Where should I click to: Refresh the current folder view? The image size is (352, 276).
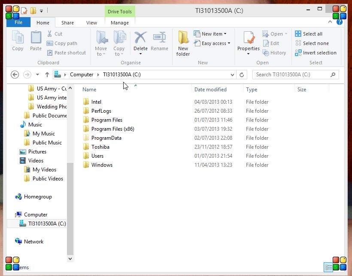pos(242,75)
